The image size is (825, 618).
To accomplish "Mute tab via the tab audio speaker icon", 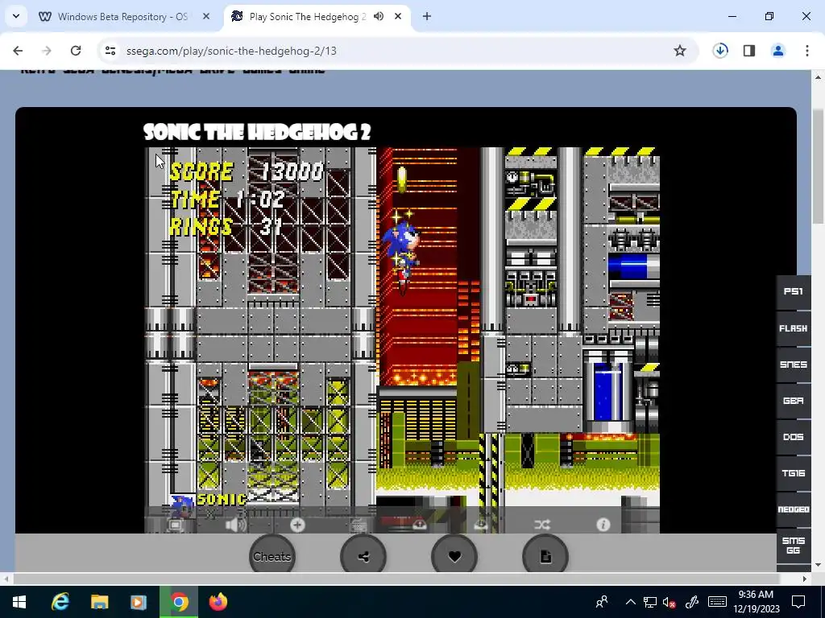I will (x=379, y=16).
